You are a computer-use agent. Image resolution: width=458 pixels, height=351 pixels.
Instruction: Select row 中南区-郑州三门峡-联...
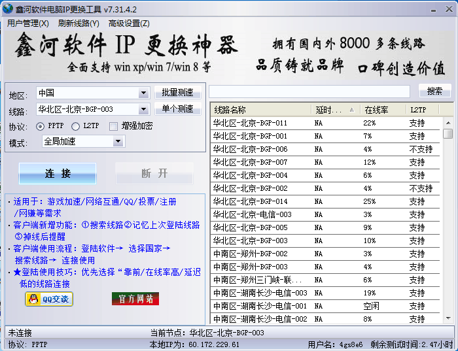click(x=325, y=280)
